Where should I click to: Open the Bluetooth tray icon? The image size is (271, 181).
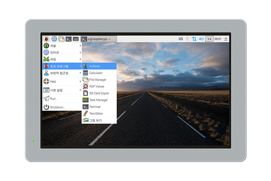click(187, 39)
